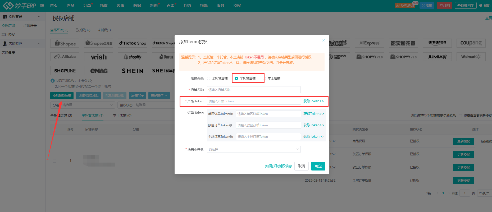
Task: Toggle the hamburger sidebar menu icon
Action: [42, 6]
